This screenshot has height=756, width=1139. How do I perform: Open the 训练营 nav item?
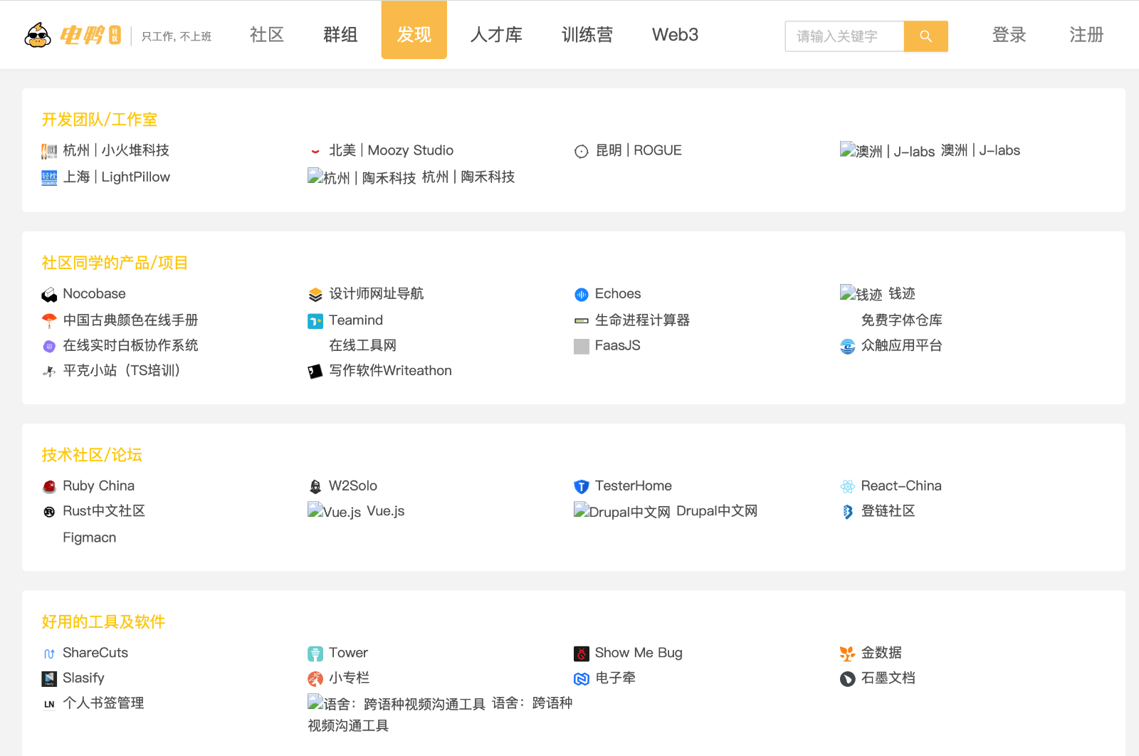click(x=587, y=34)
